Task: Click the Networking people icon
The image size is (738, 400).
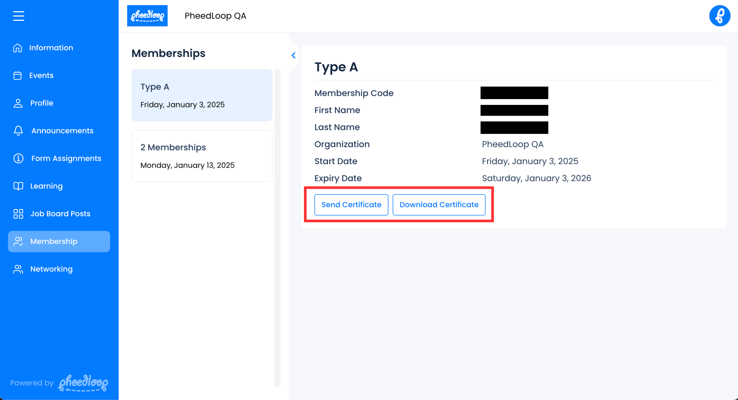Action: tap(18, 269)
